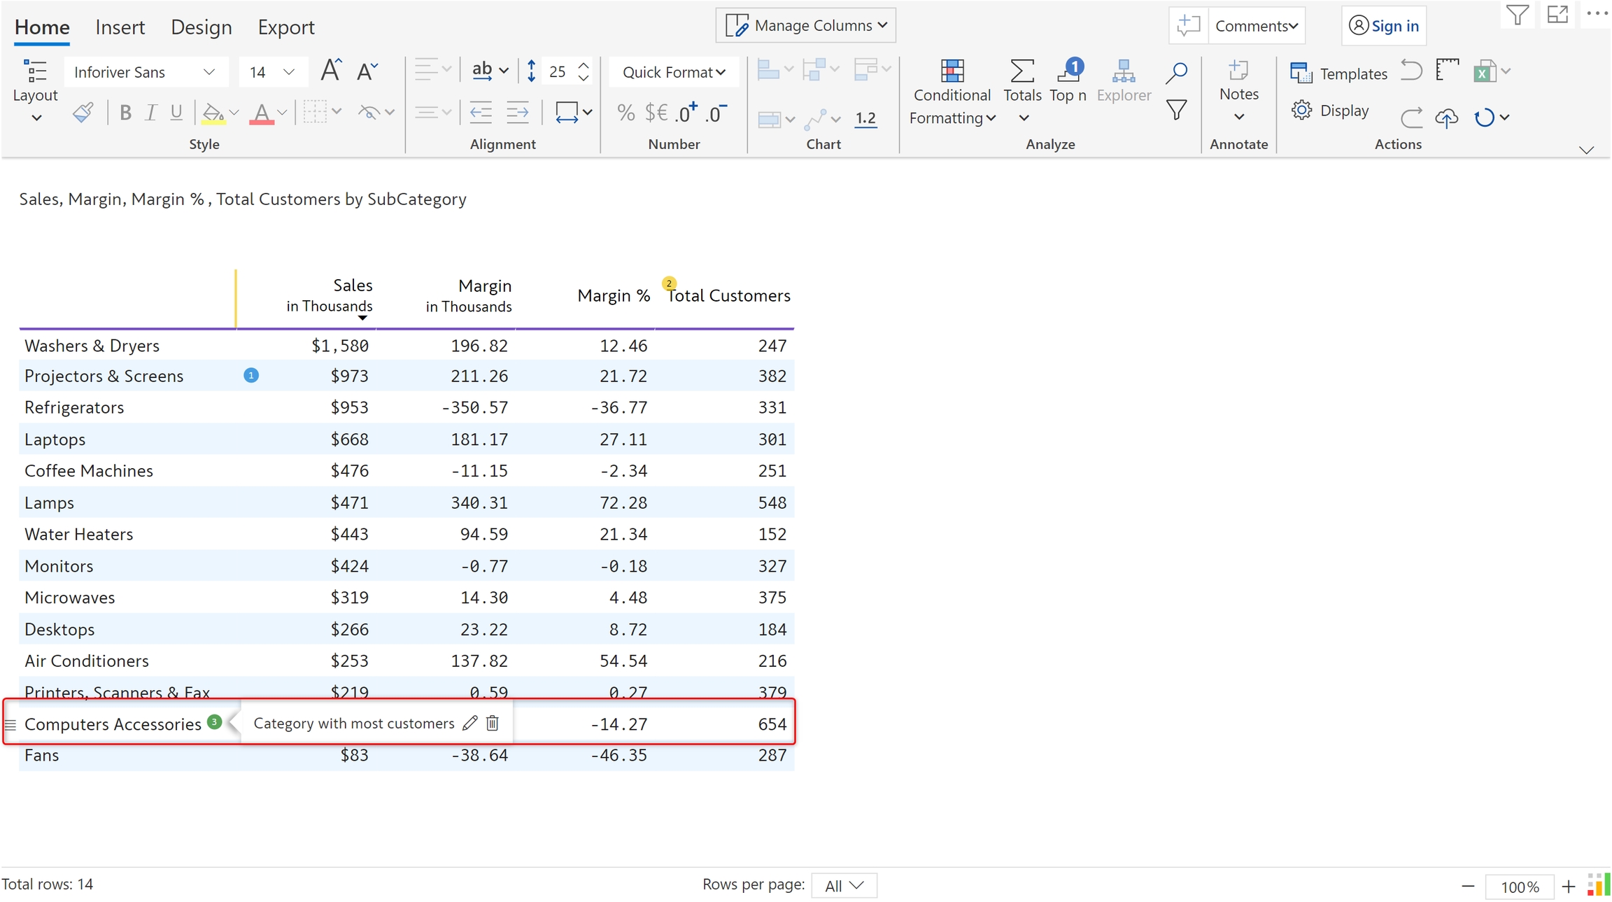
Task: Click the Templates icon
Action: coord(1301,73)
